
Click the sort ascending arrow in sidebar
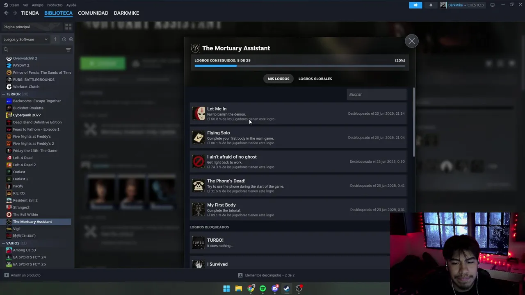[55, 39]
